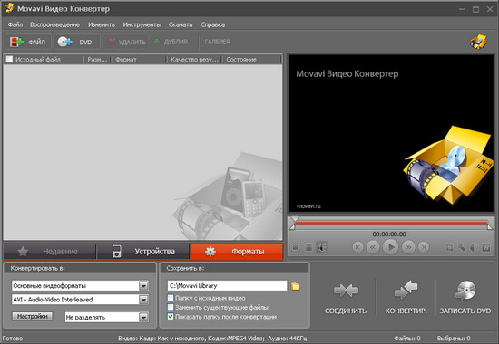
Task: Click the Готово status text
Action: (x=13, y=339)
